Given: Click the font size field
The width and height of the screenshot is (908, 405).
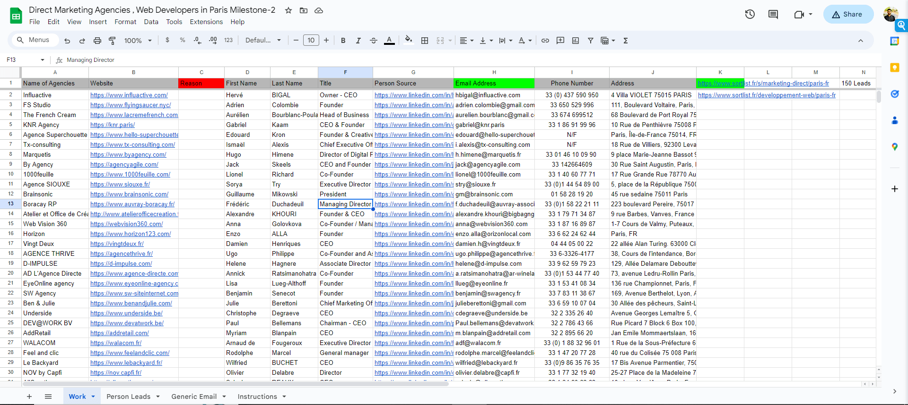Looking at the screenshot, I should (x=311, y=40).
